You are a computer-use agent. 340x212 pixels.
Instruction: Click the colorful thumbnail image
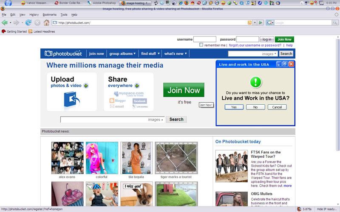point(102,158)
